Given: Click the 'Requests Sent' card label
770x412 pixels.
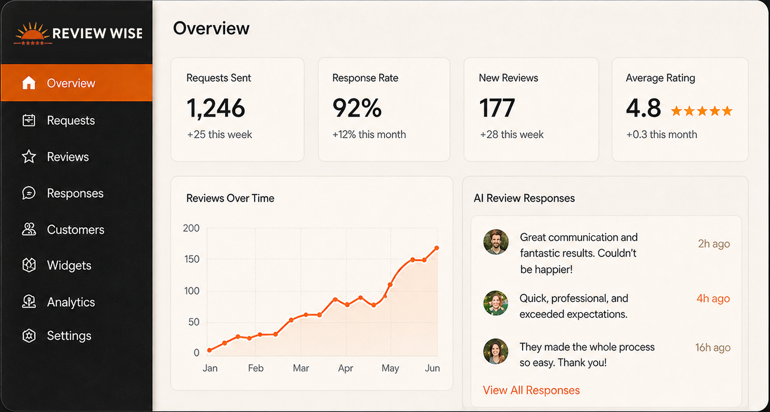Looking at the screenshot, I should 219,78.
